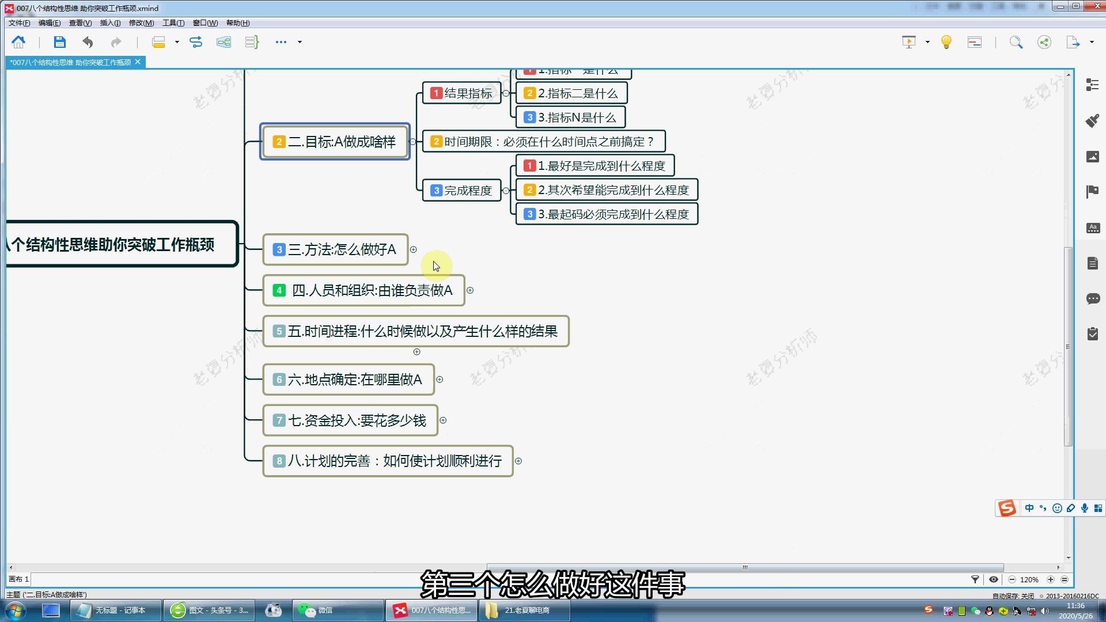This screenshot has height=622, width=1106.
Task: Save the mind map file
Action: click(59, 42)
